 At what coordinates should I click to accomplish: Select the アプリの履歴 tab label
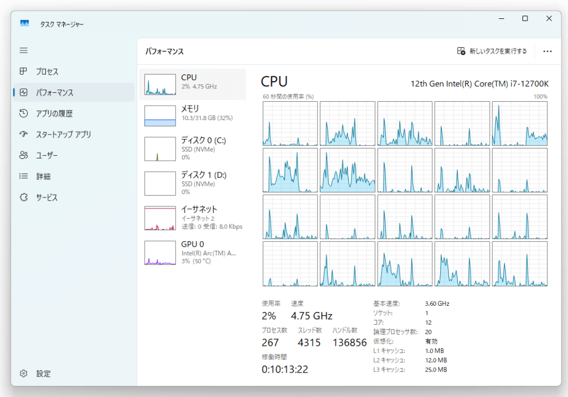[x=54, y=113]
